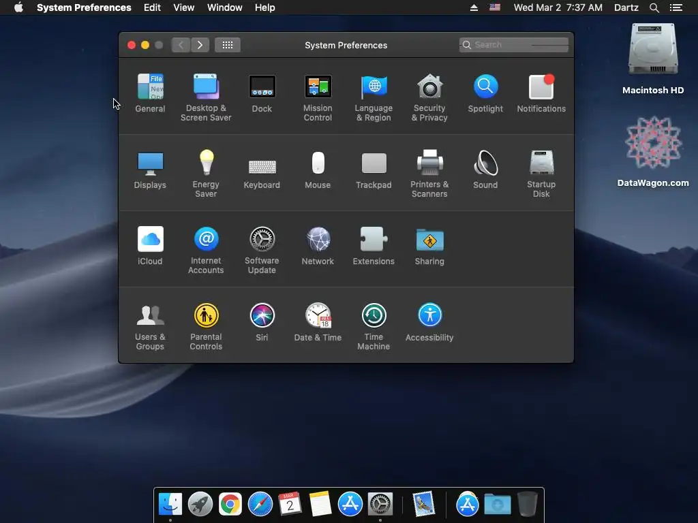Open the View menu
Screen dimensions: 698x523
(x=184, y=7)
